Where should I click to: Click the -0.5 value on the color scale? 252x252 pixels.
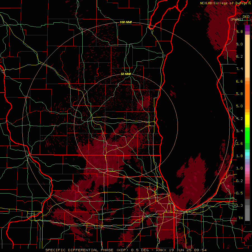[x=238, y=193]
